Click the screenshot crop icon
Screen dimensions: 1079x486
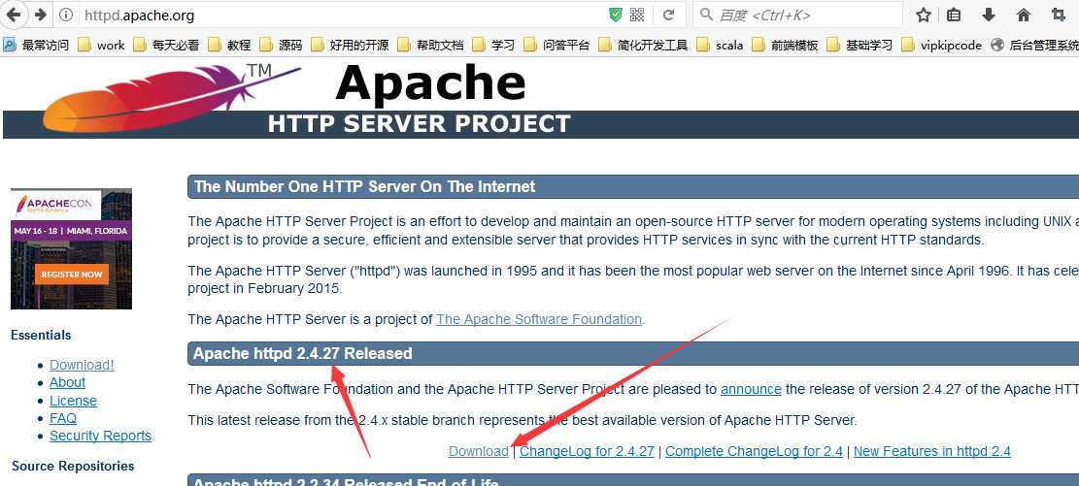tap(1059, 15)
